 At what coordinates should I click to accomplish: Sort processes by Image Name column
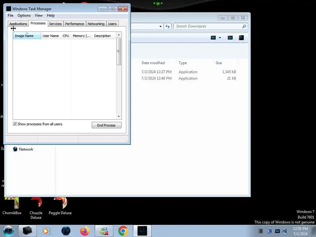27,36
